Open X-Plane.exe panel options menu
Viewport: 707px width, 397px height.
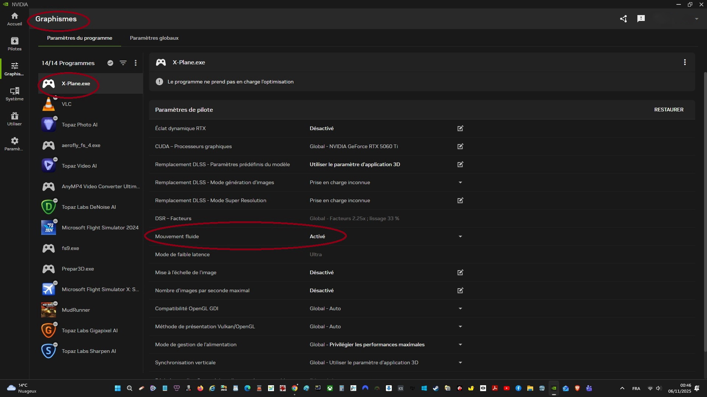(x=685, y=62)
